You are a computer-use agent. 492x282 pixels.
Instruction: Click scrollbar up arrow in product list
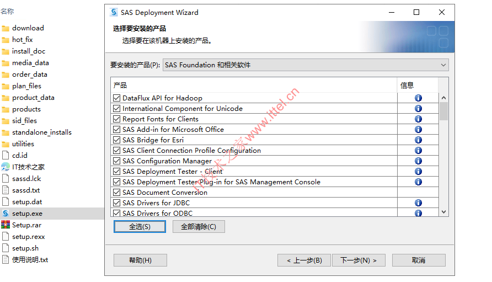pyautogui.click(x=443, y=98)
